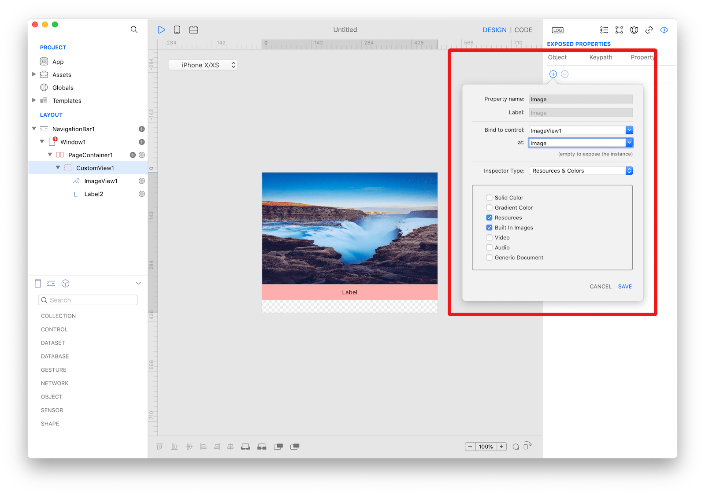This screenshot has height=495, width=705.
Task: Click CANCEL in property popover
Action: tap(601, 287)
